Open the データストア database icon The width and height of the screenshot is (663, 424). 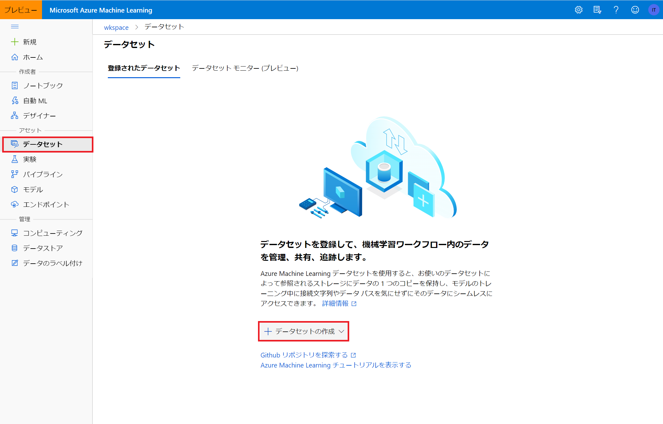tap(14, 248)
